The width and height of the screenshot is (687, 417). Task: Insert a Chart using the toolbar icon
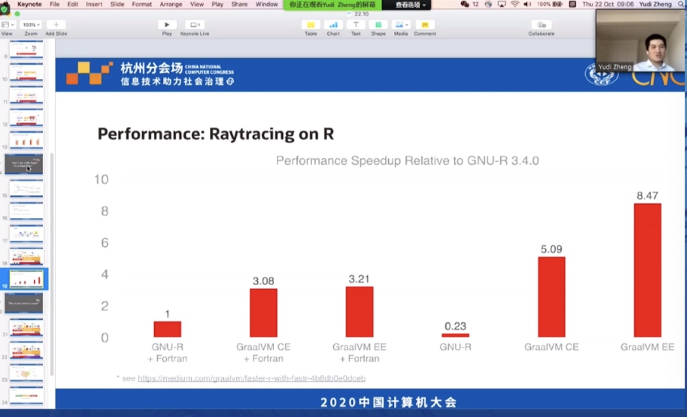(x=333, y=25)
